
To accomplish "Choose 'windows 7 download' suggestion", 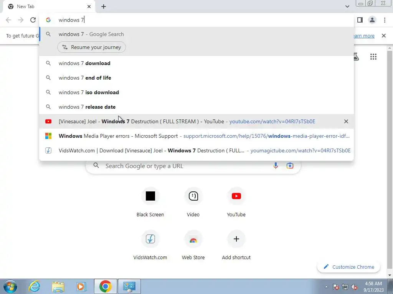I will click(x=196, y=63).
